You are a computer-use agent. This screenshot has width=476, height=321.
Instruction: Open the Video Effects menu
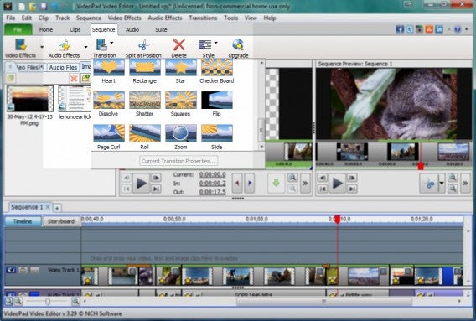[125, 18]
